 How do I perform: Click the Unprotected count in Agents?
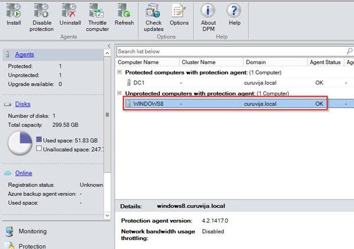point(60,75)
